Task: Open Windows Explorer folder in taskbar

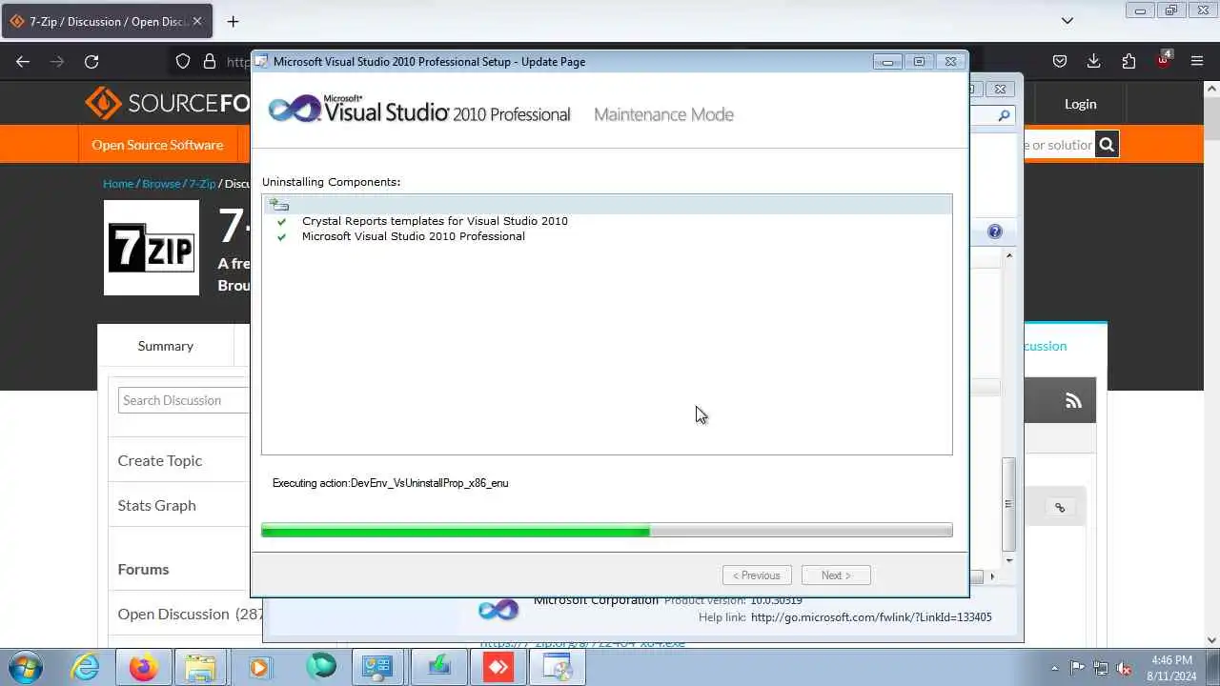Action: (x=200, y=667)
